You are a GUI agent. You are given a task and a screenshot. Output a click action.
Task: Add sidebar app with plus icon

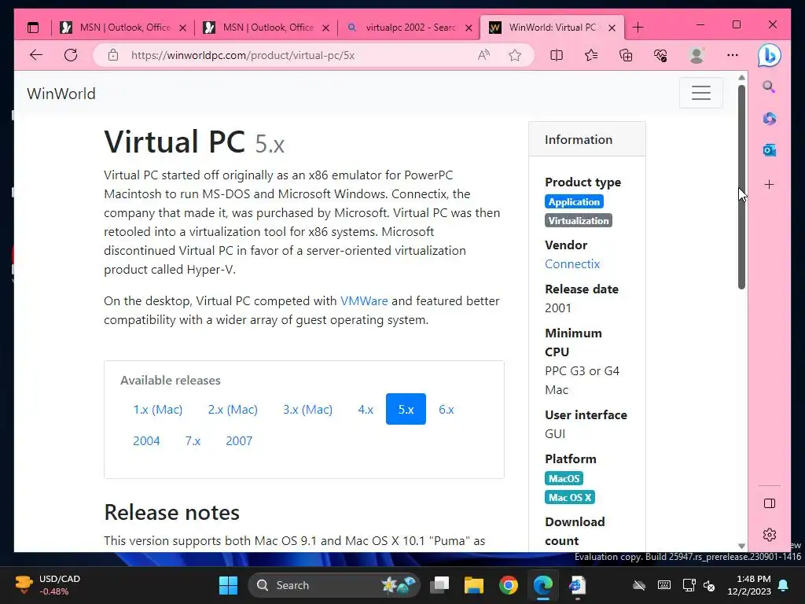tap(769, 184)
